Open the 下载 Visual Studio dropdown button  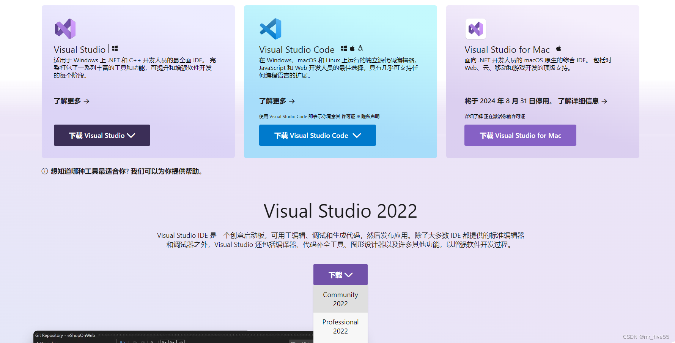click(102, 135)
